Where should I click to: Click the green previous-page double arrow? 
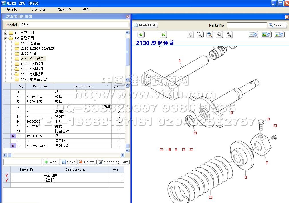(141, 35)
